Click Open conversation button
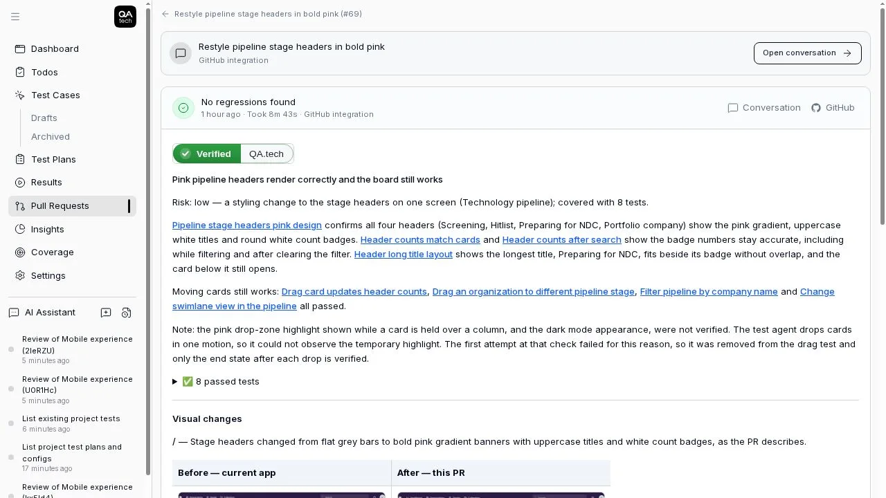 (807, 53)
